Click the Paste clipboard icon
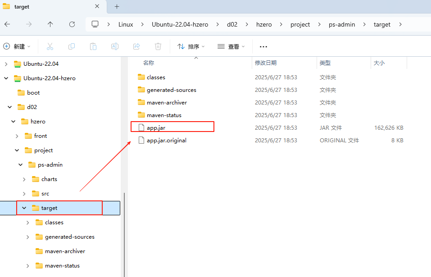Viewport: 431px width, 277px height. [93, 46]
